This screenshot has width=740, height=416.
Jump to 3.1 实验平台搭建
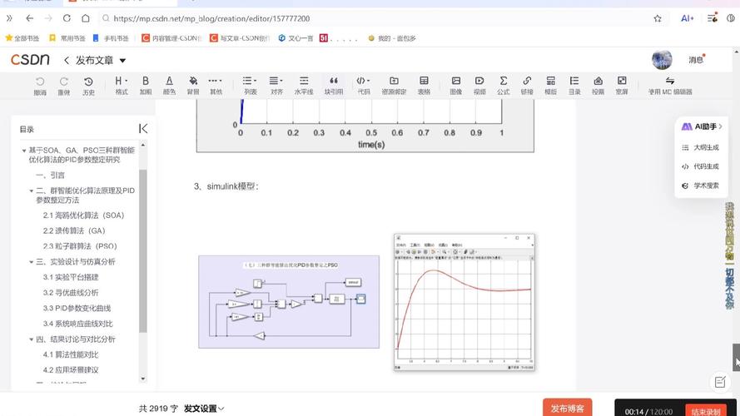(71, 277)
